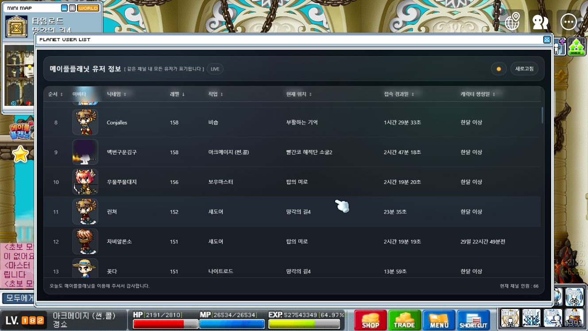Open the SHOP button
Viewport: 588px width, 331px height.
371,319
